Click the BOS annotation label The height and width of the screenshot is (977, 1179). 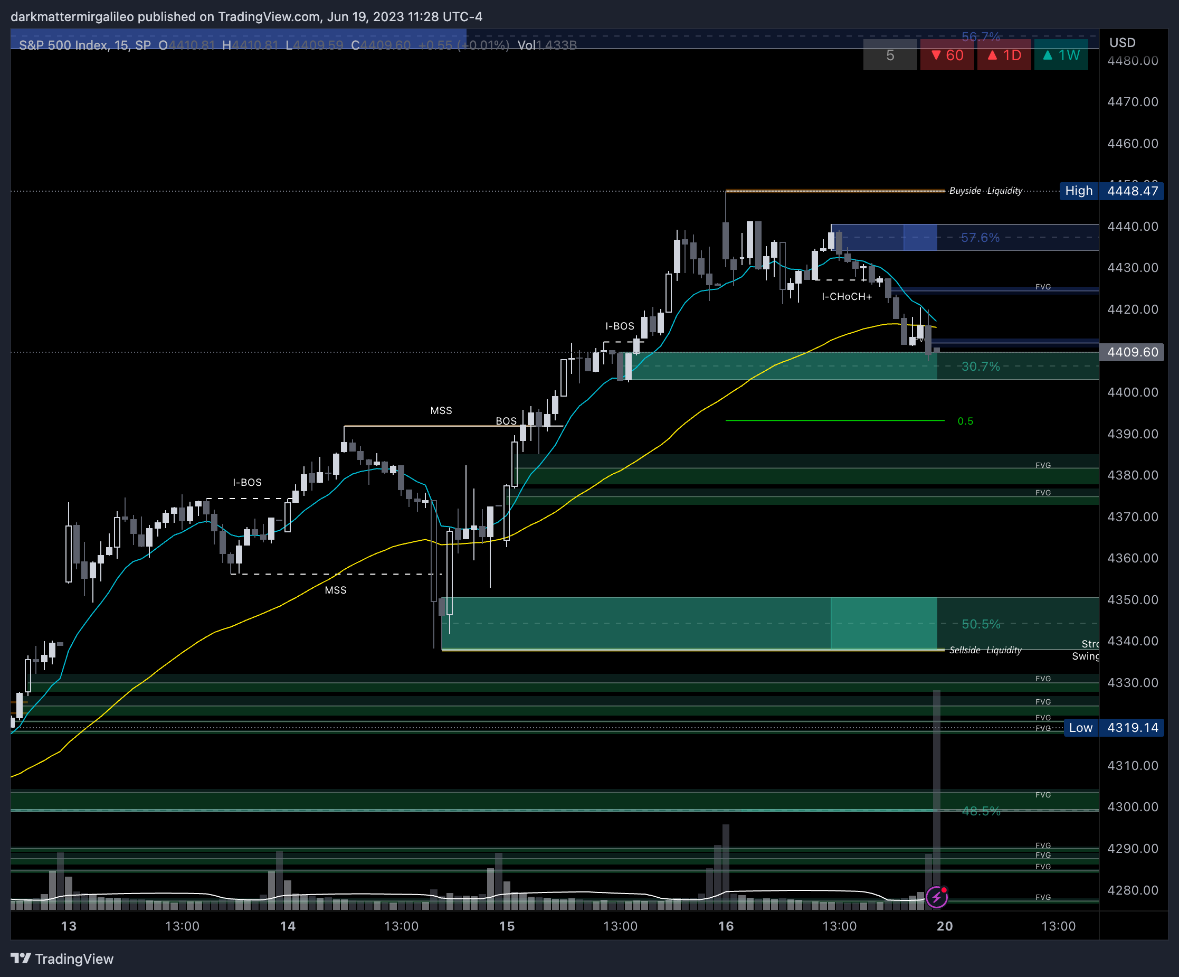pos(506,421)
